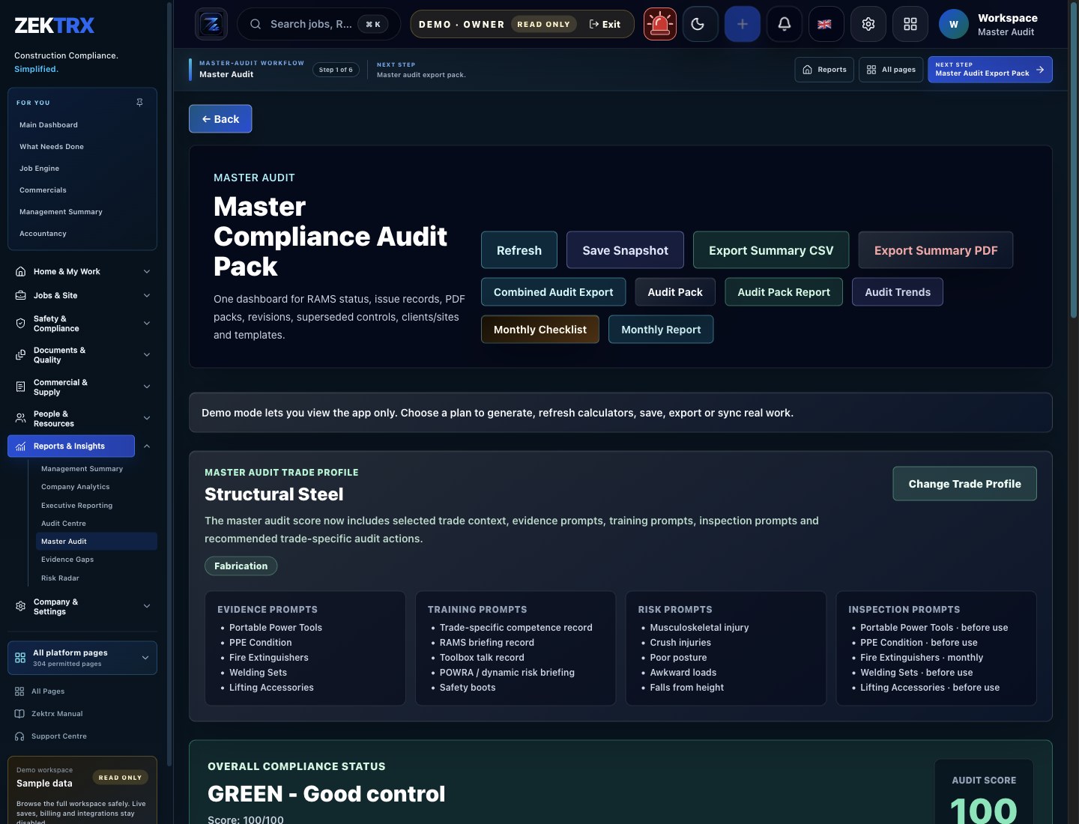Unpin the For You panel pin icon
Image resolution: width=1079 pixels, height=824 pixels.
click(139, 103)
